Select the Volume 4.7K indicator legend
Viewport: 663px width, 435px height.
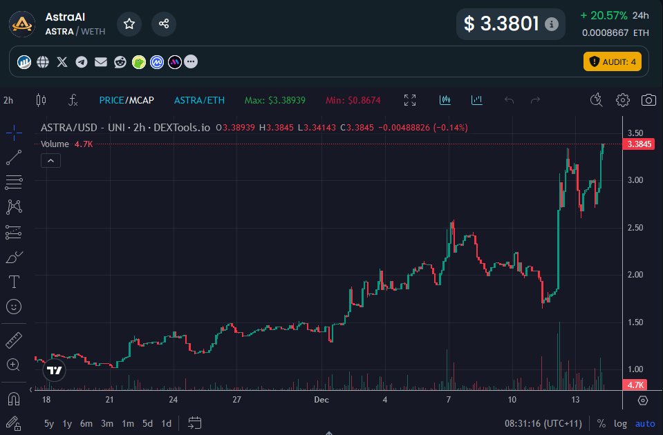pyautogui.click(x=67, y=144)
